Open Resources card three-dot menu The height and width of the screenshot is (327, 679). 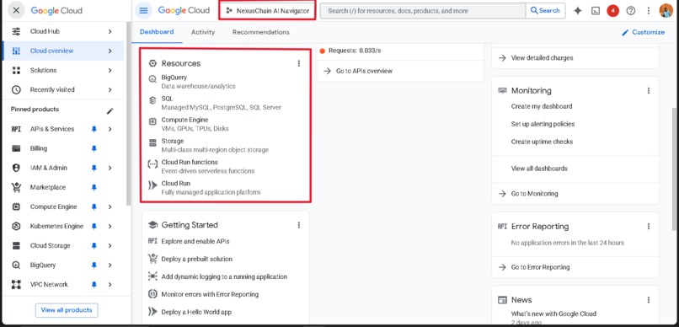coord(298,63)
